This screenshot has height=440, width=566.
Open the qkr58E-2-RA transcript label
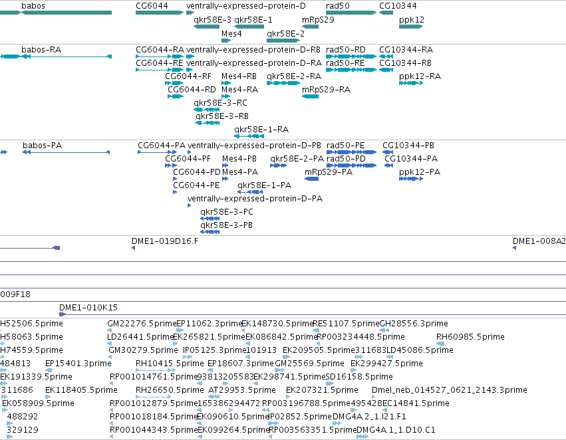tap(294, 76)
